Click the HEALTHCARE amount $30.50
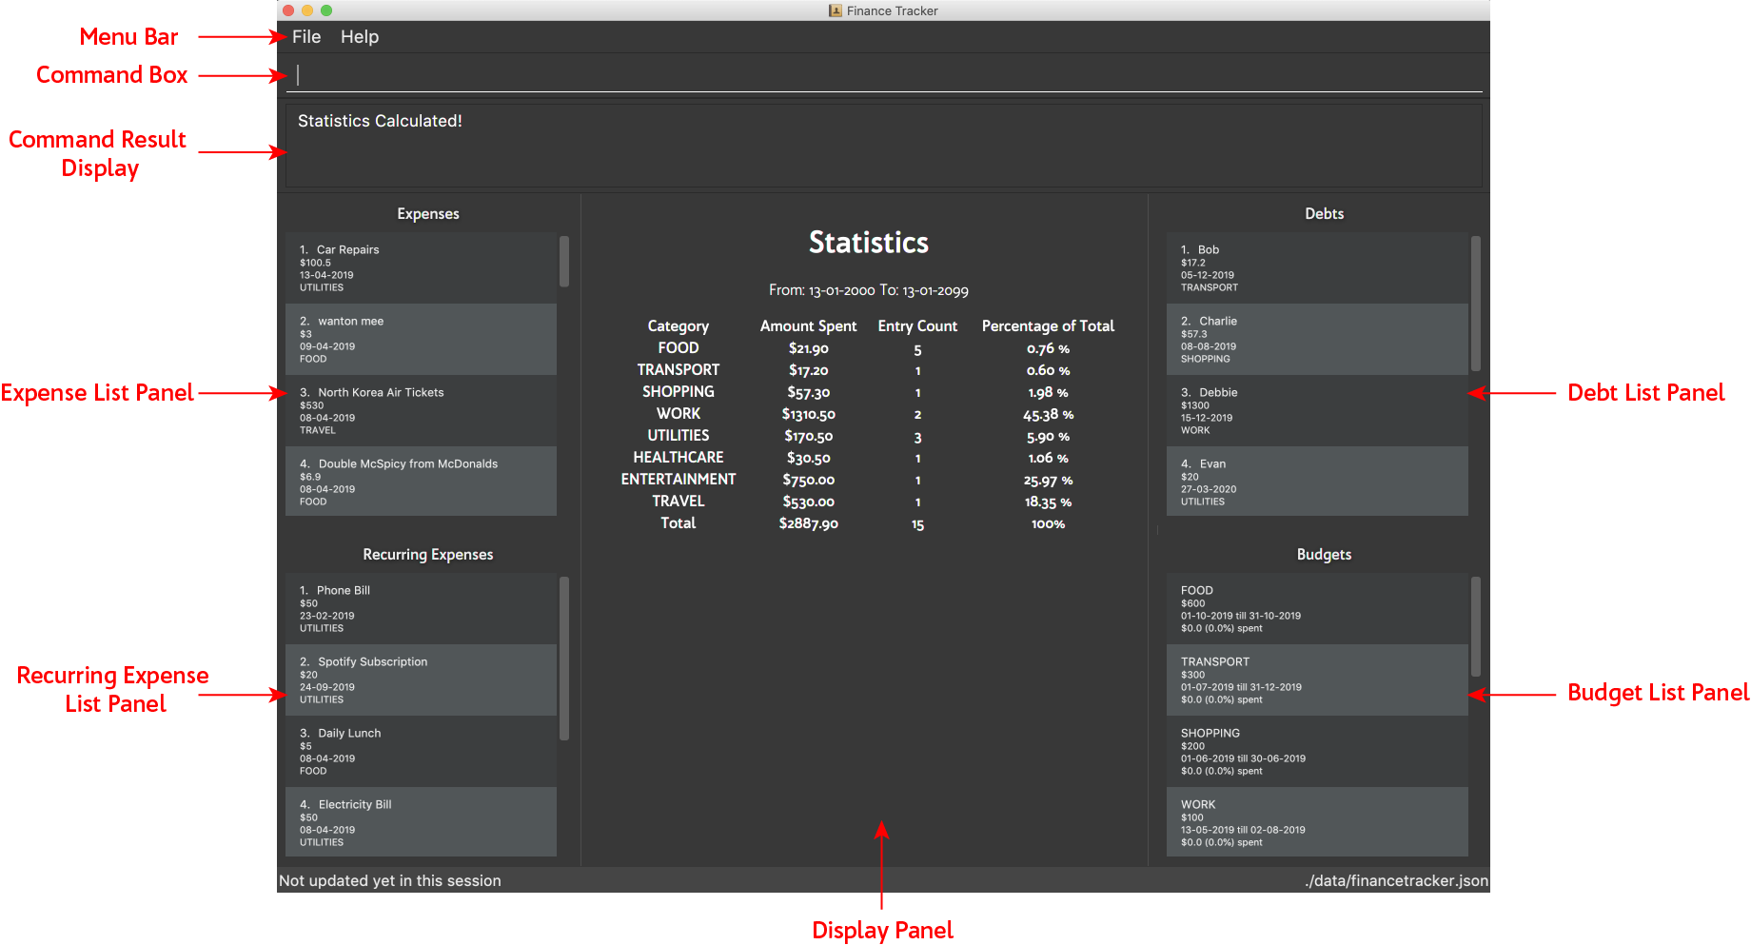 (809, 458)
